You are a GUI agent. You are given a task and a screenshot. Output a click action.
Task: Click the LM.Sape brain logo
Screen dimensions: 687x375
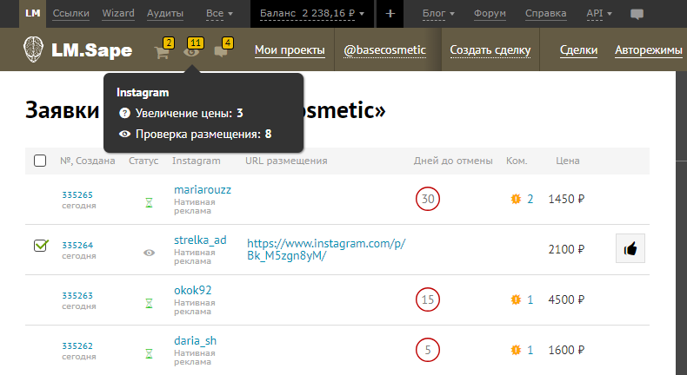pos(34,49)
